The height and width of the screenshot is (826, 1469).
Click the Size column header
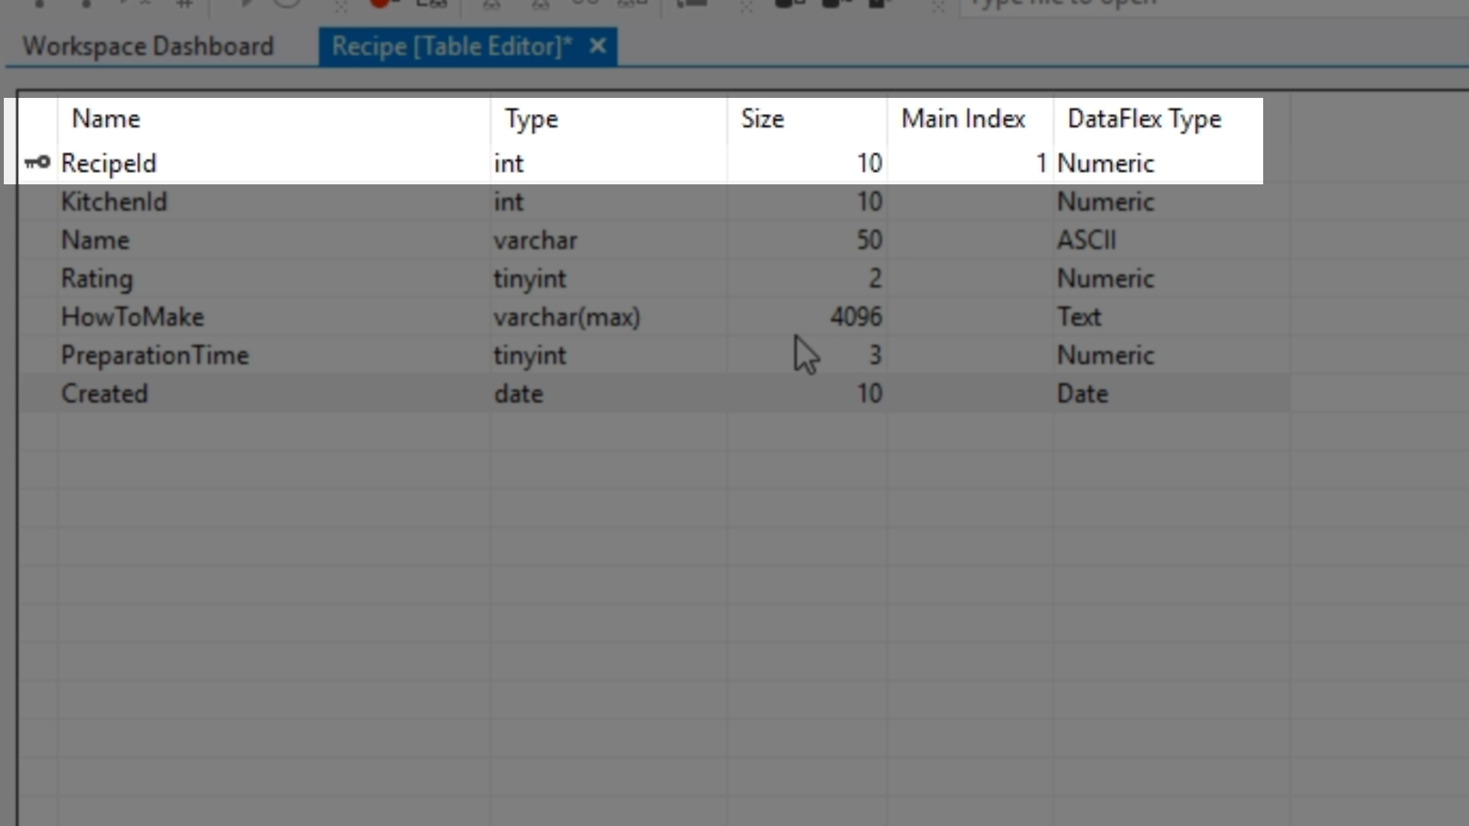[762, 119]
